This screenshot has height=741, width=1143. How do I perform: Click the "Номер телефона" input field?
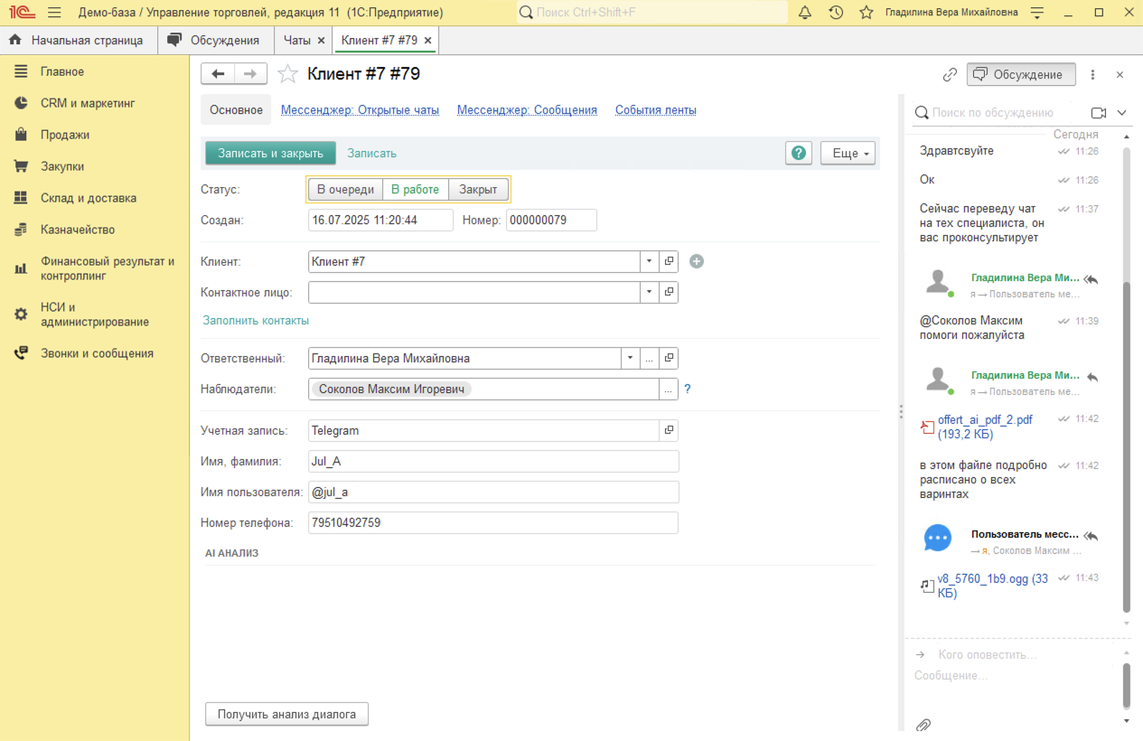coord(492,523)
